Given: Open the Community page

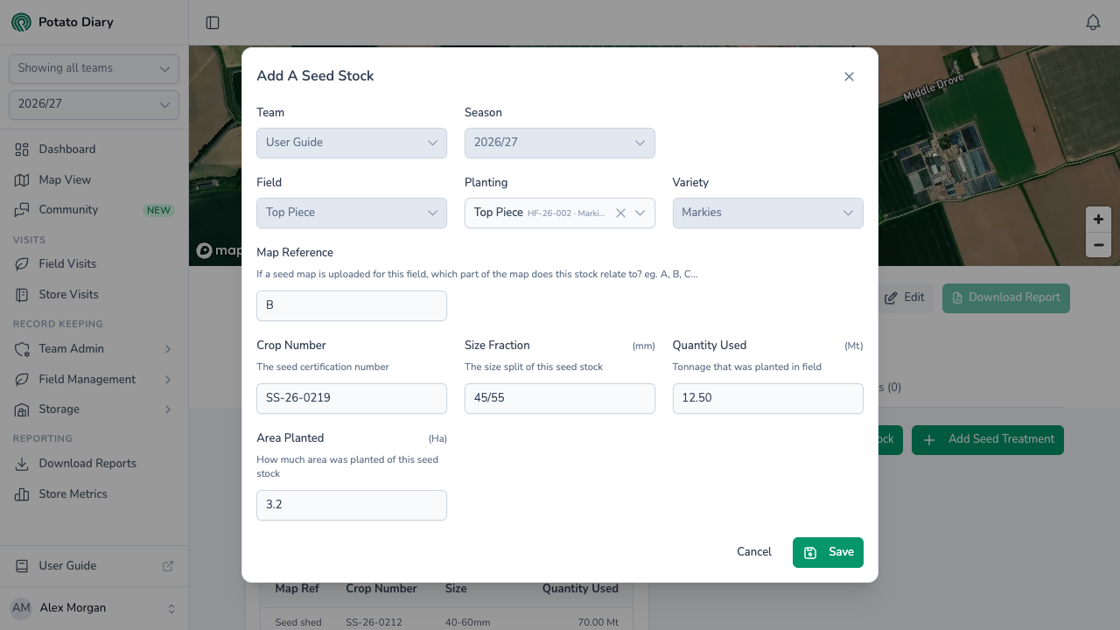Looking at the screenshot, I should [94, 210].
